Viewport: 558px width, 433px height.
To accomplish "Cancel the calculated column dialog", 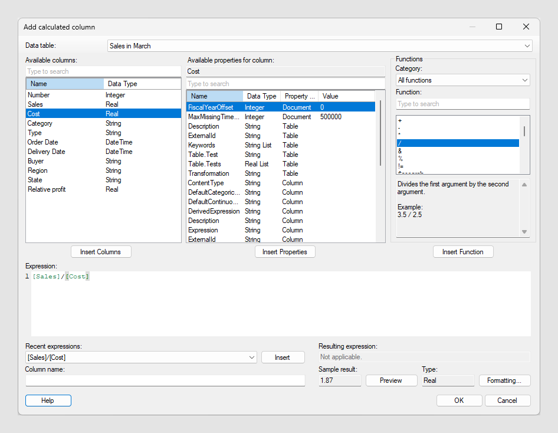I will (507, 401).
